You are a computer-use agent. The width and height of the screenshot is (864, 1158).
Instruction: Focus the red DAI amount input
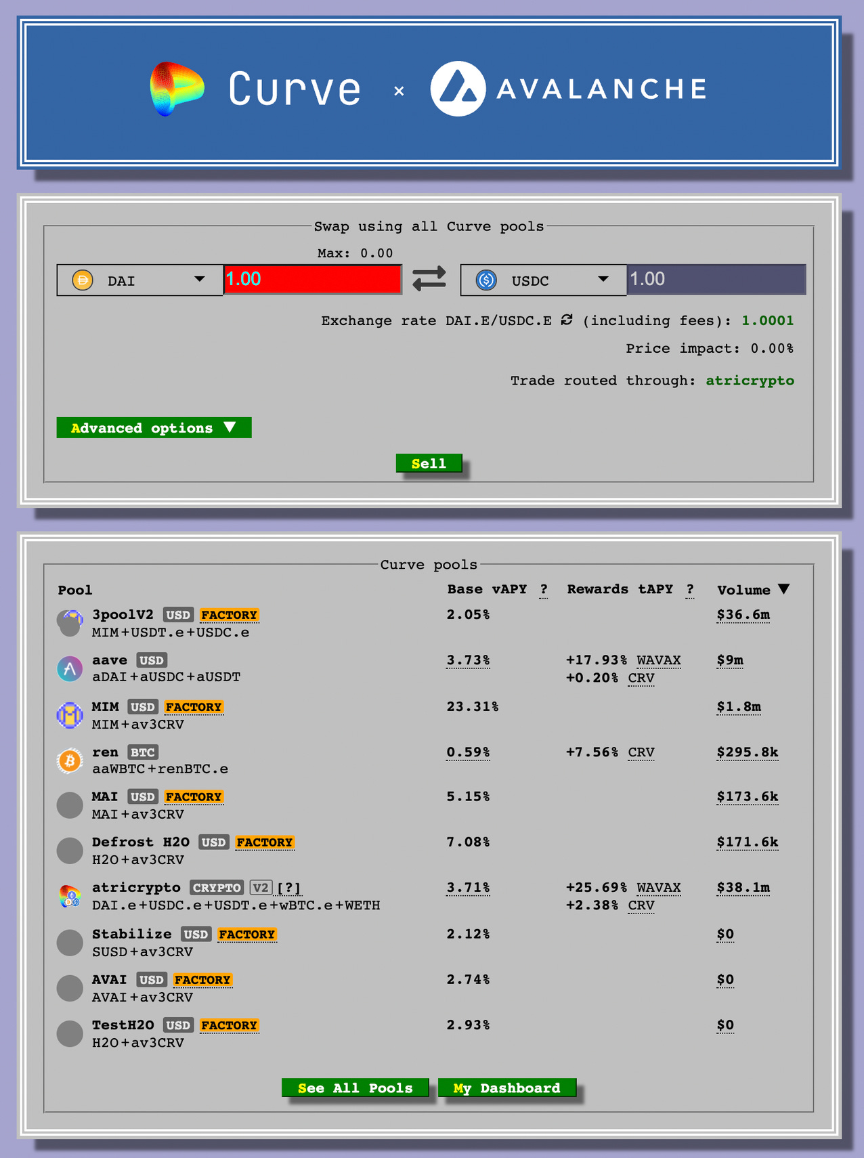313,279
